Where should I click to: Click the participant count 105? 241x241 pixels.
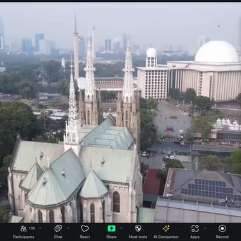tap(31, 228)
